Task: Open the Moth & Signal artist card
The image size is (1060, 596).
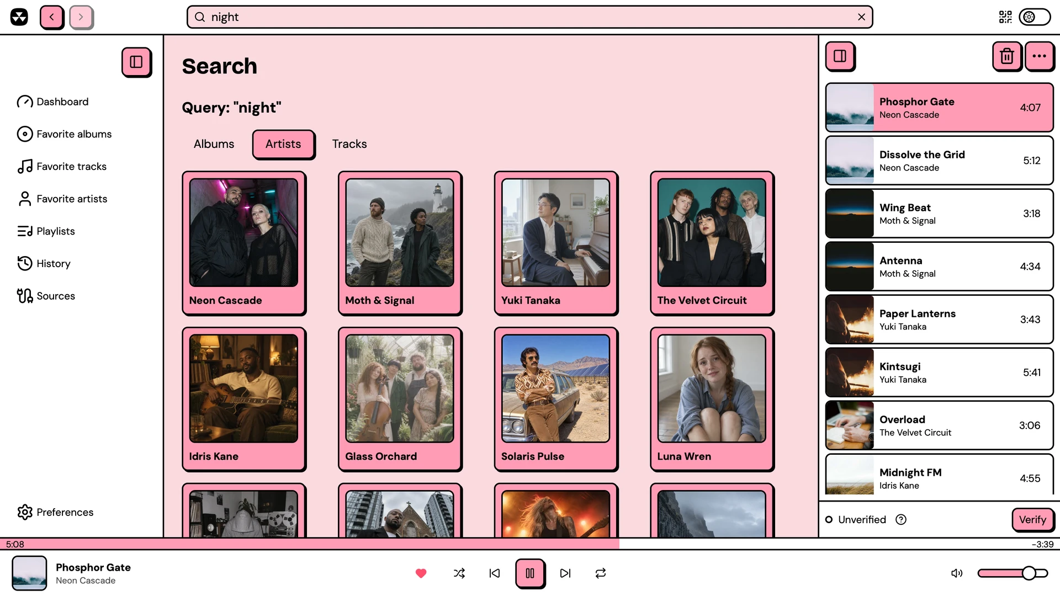Action: coord(400,243)
